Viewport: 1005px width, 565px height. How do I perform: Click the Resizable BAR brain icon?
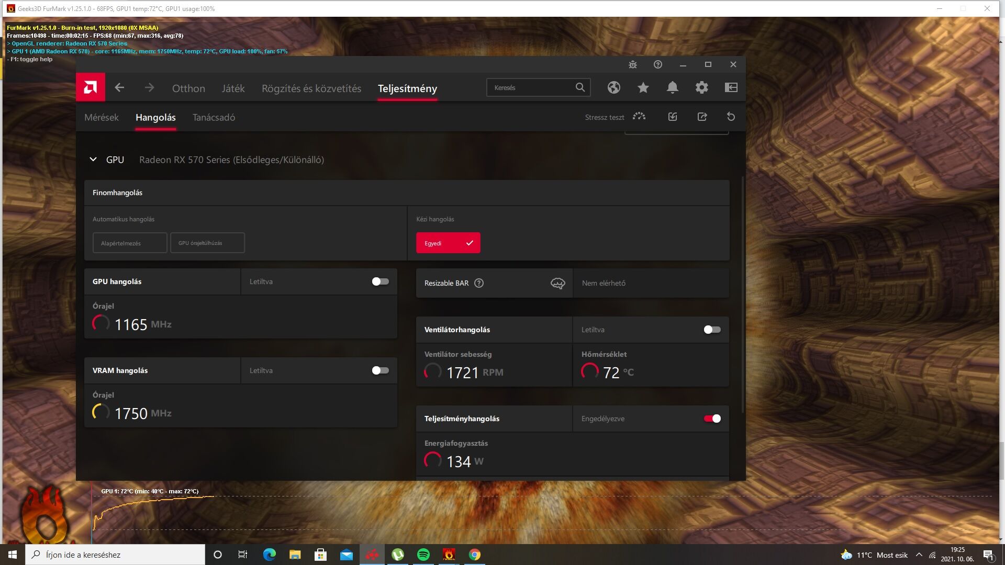click(x=558, y=283)
